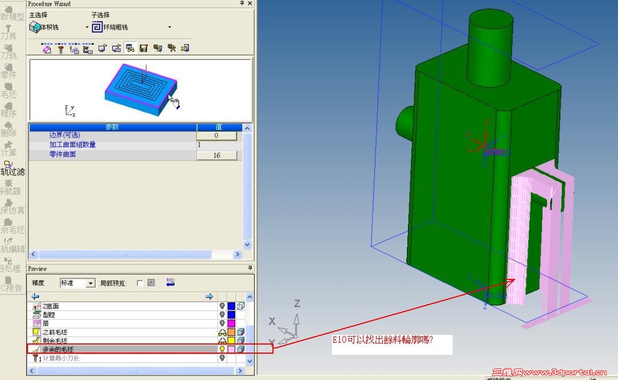Click the parameter table scroll-up arrow

coord(247,129)
